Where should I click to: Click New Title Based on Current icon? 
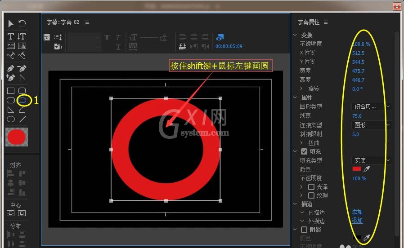click(x=47, y=37)
